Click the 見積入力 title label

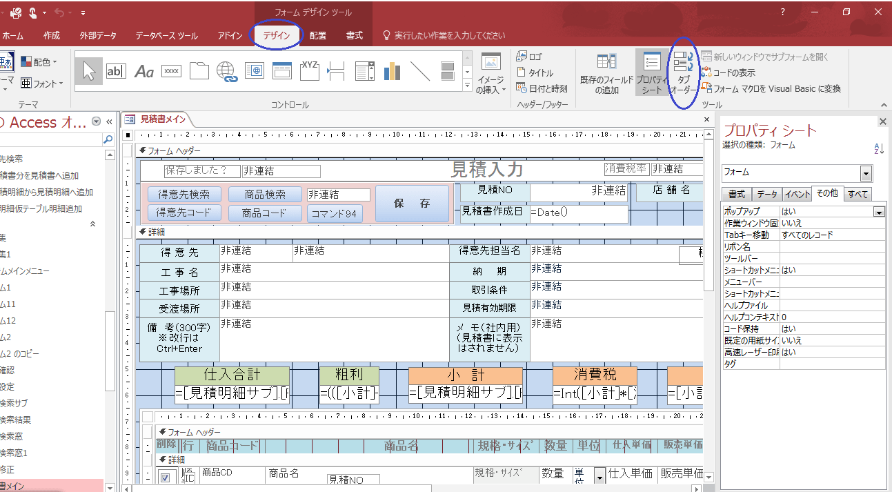coord(487,169)
